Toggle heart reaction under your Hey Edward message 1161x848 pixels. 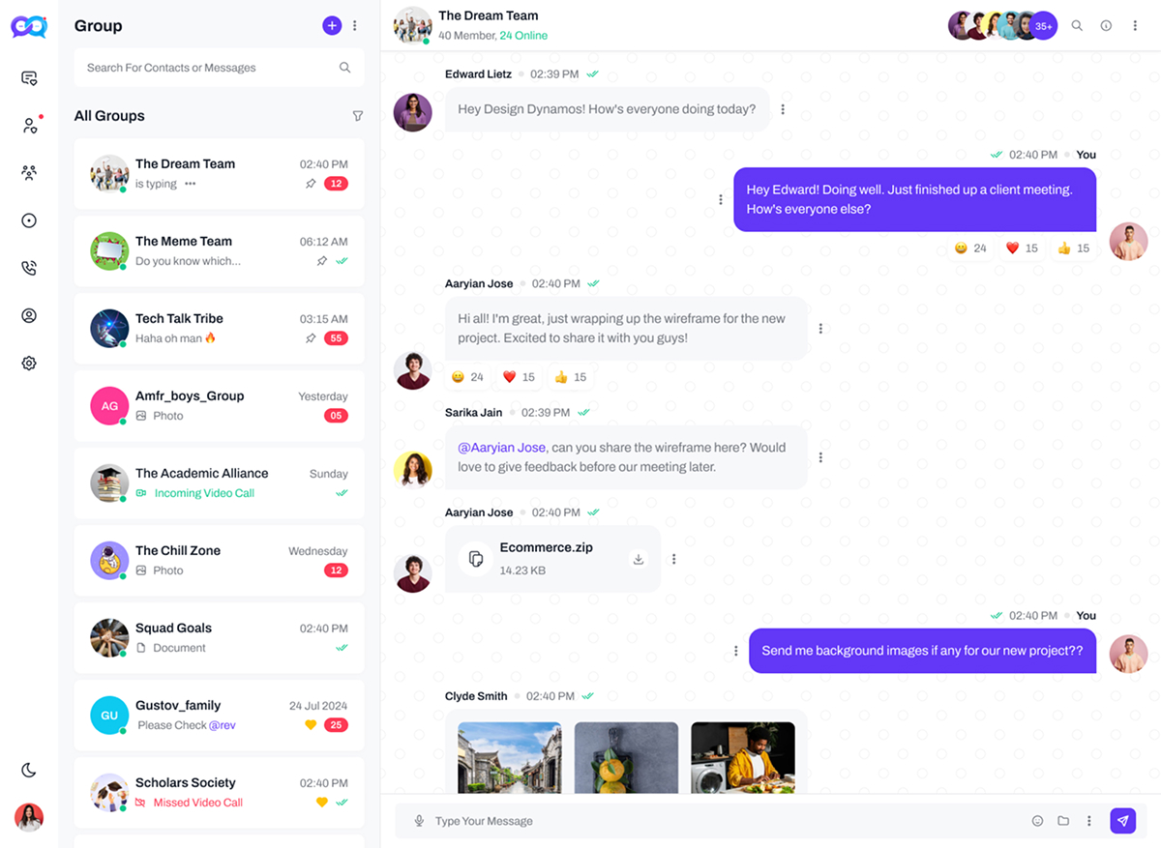pos(1022,249)
